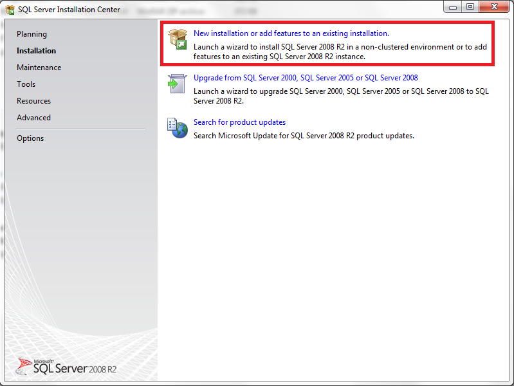Click the SQL Server Installation Center title text
This screenshot has height=386, width=514.
coord(69,10)
